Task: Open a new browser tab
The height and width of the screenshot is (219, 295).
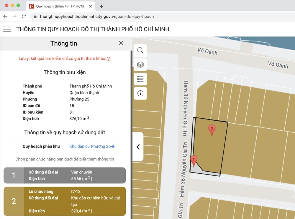Action: click(101, 6)
